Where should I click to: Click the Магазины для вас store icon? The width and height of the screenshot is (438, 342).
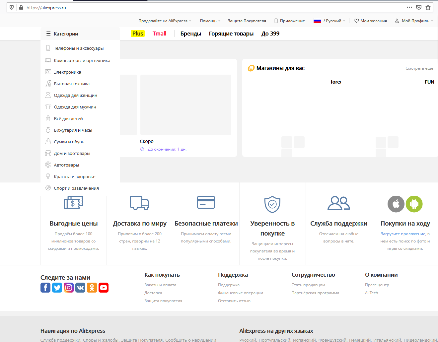[x=251, y=68]
